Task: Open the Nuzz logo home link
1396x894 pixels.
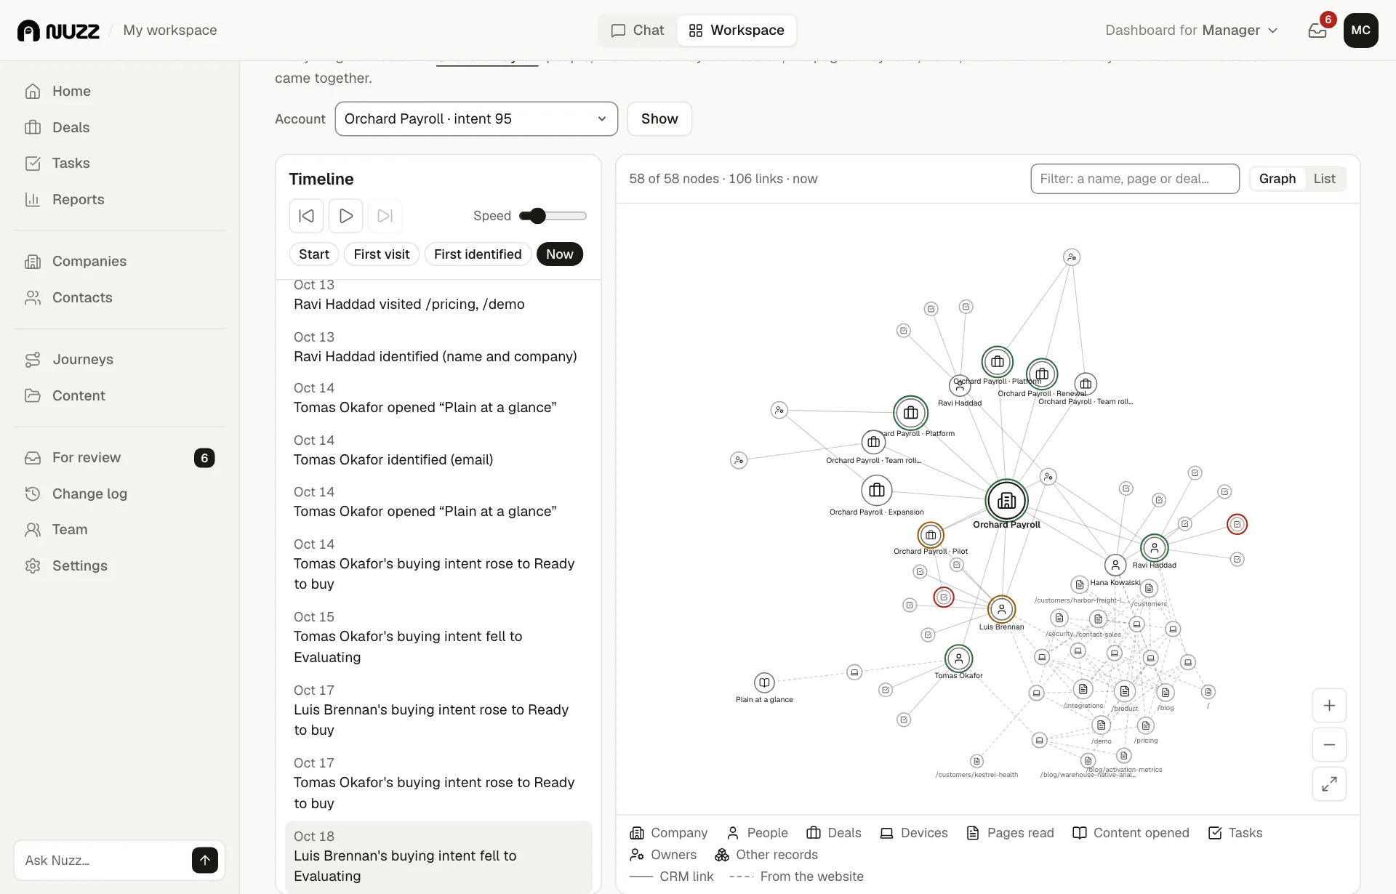Action: (58, 31)
